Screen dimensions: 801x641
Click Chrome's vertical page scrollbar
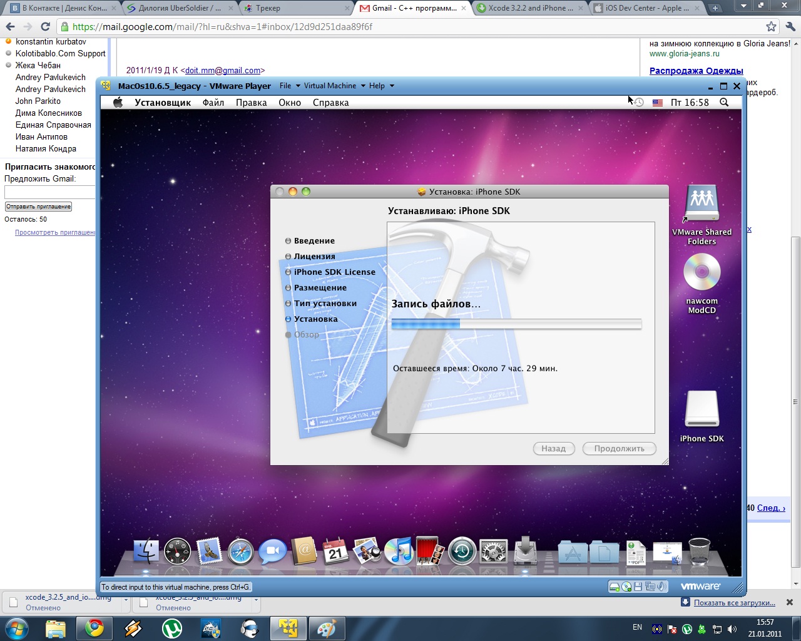(795, 401)
